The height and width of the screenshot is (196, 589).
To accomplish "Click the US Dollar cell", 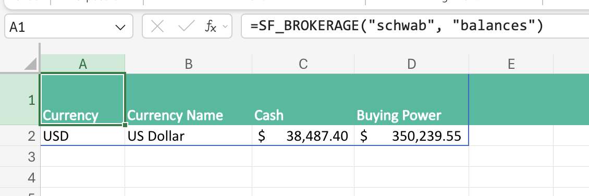I will tap(189, 136).
